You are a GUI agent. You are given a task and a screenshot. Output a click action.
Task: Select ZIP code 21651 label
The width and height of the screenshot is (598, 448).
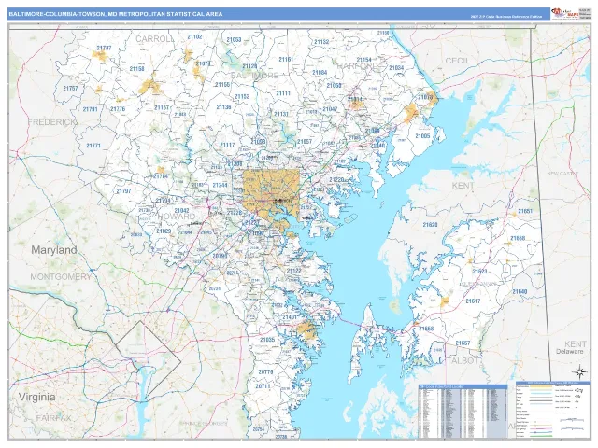pyautogui.click(x=525, y=211)
